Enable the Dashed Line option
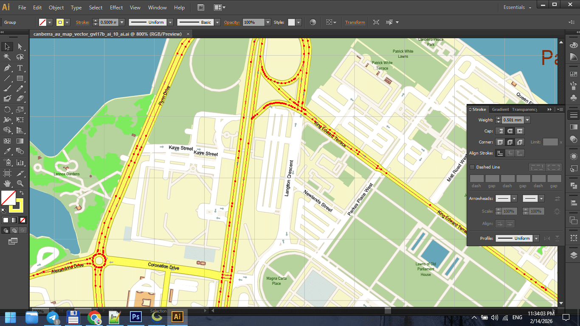580x326 pixels. (472, 167)
